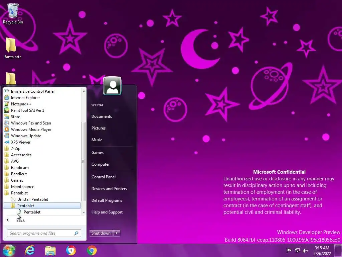
Task: Open Default Programs
Action: [x=107, y=200]
